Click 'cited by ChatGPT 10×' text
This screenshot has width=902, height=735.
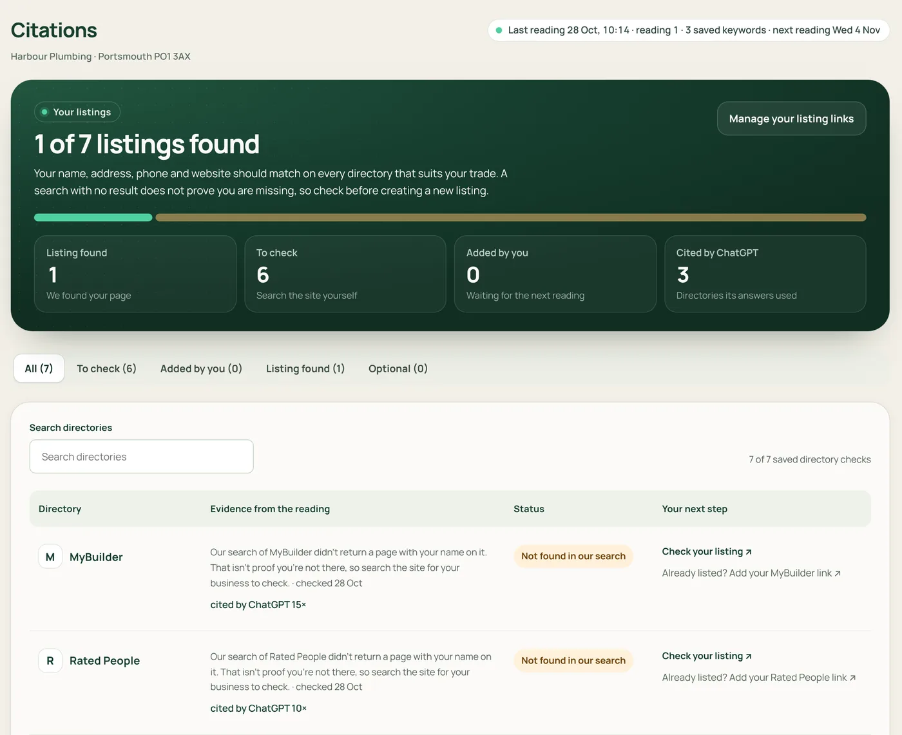tap(258, 709)
